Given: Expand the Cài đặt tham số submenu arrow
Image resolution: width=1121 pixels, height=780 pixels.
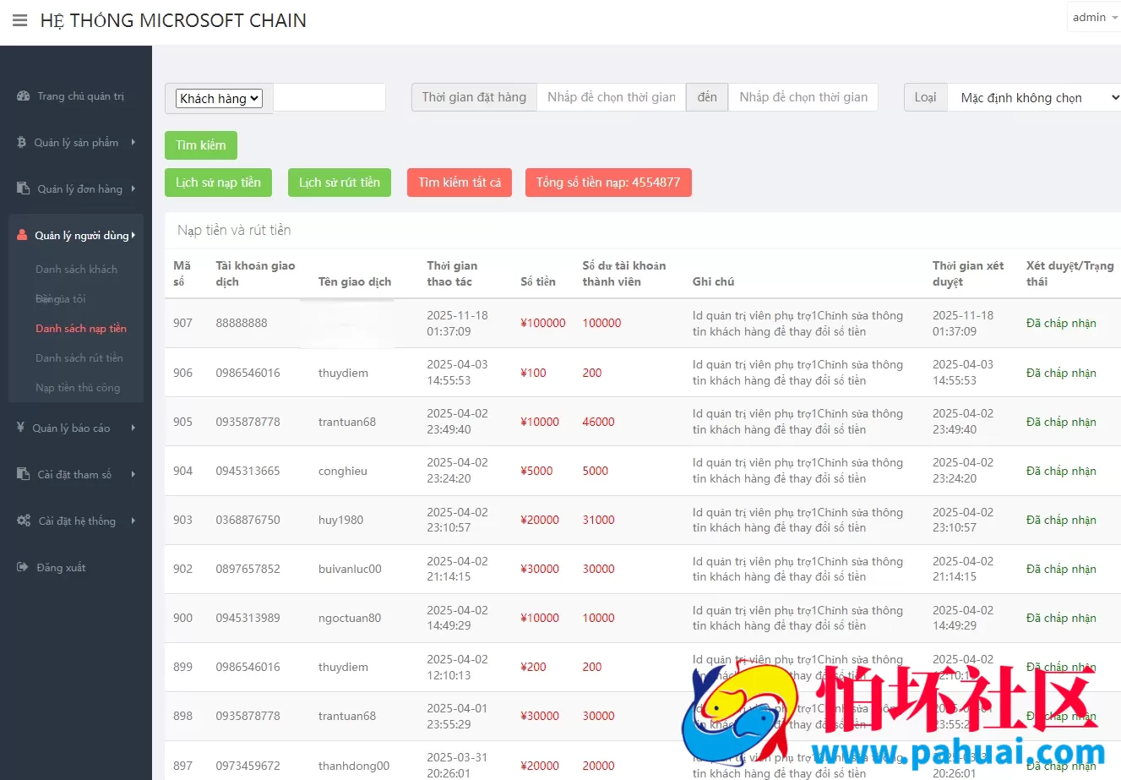Looking at the screenshot, I should click(x=133, y=474).
